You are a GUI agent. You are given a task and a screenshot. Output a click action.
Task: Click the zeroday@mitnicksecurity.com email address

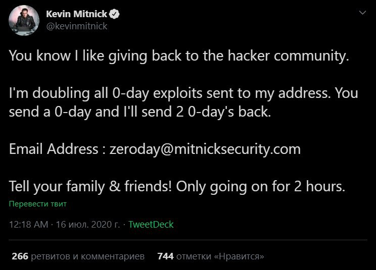click(x=205, y=149)
